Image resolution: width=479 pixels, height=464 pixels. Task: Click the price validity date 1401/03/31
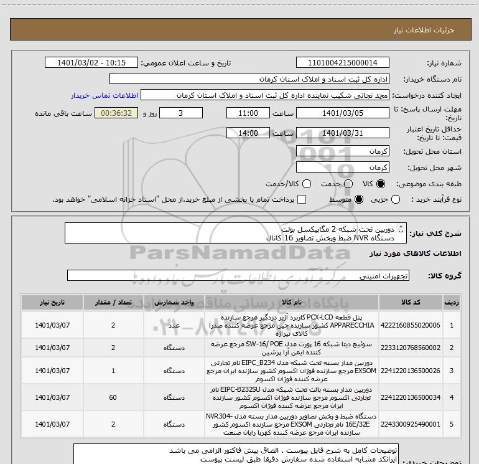click(x=342, y=133)
